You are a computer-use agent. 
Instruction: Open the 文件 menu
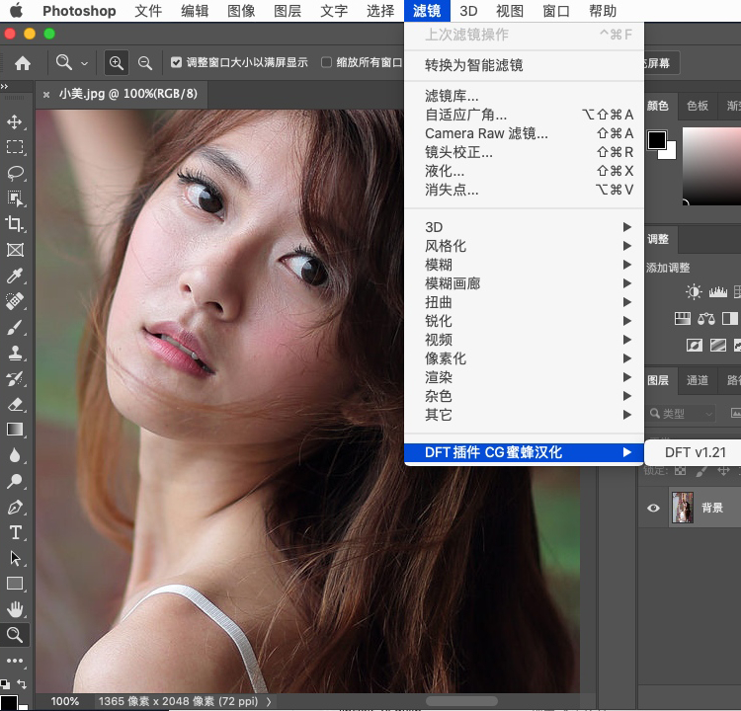[x=148, y=11]
